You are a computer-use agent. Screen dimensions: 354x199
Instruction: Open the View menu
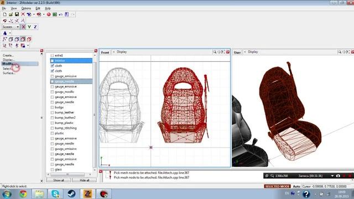pos(14,8)
